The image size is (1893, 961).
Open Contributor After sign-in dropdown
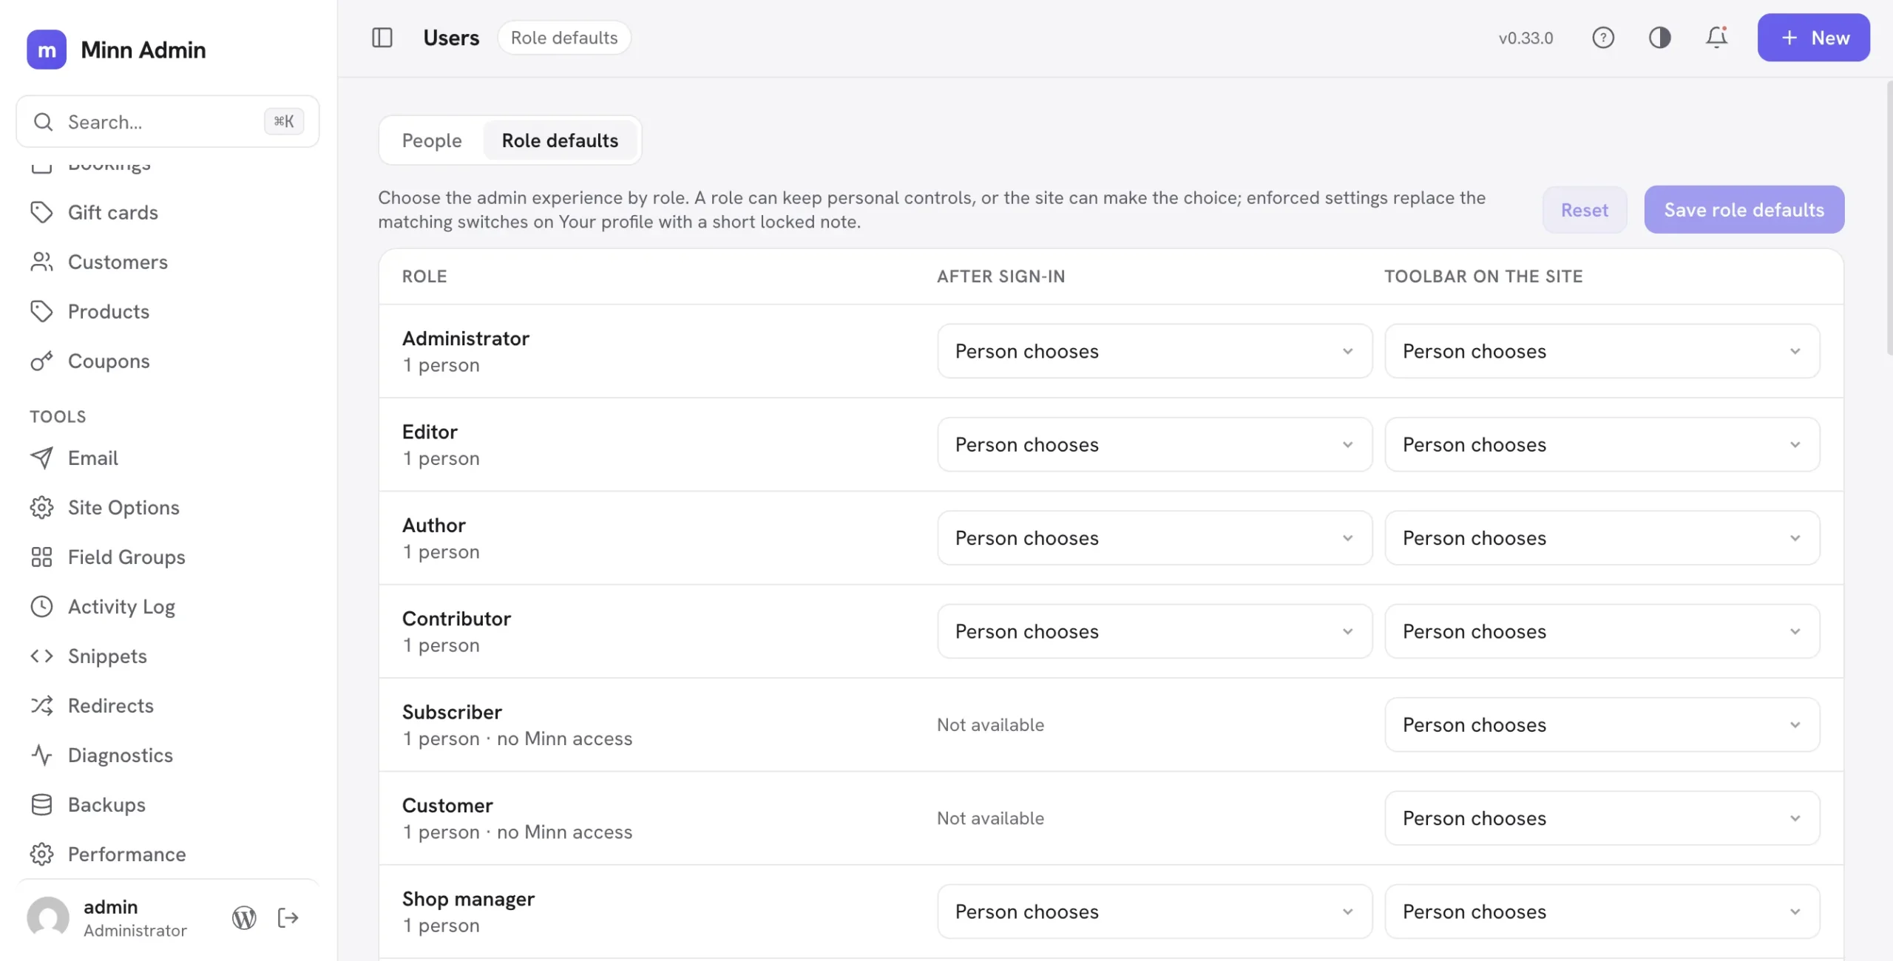(1154, 631)
